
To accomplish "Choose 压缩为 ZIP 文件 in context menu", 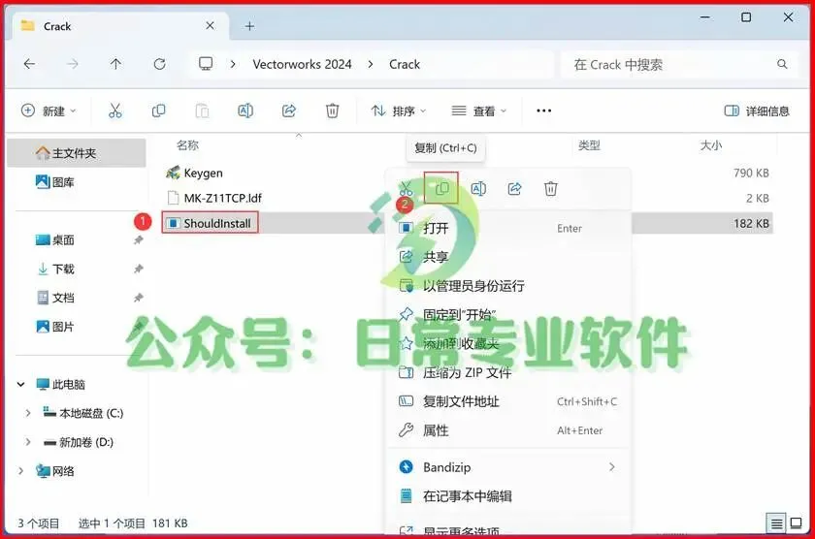I will pyautogui.click(x=507, y=372).
